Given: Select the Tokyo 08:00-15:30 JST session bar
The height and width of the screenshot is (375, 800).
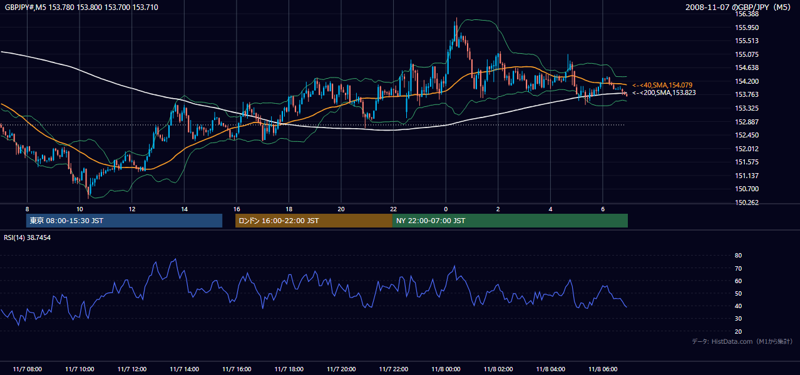Looking at the screenshot, I should (x=124, y=221).
